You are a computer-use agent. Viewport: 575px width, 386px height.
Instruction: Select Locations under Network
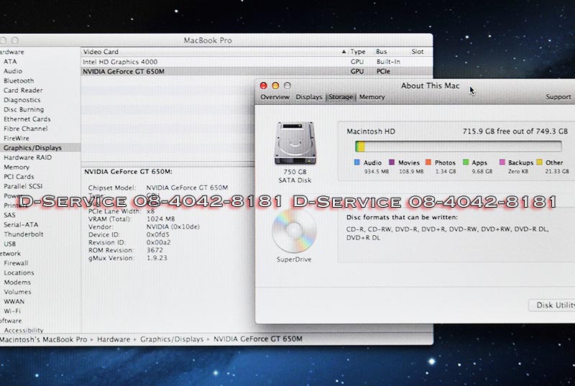[19, 272]
